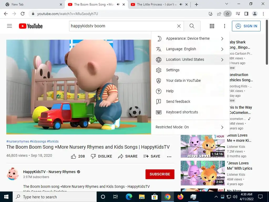
Task: Open "Jesus Loves Me" With Lyrics thumbnail
Action: coord(203,173)
